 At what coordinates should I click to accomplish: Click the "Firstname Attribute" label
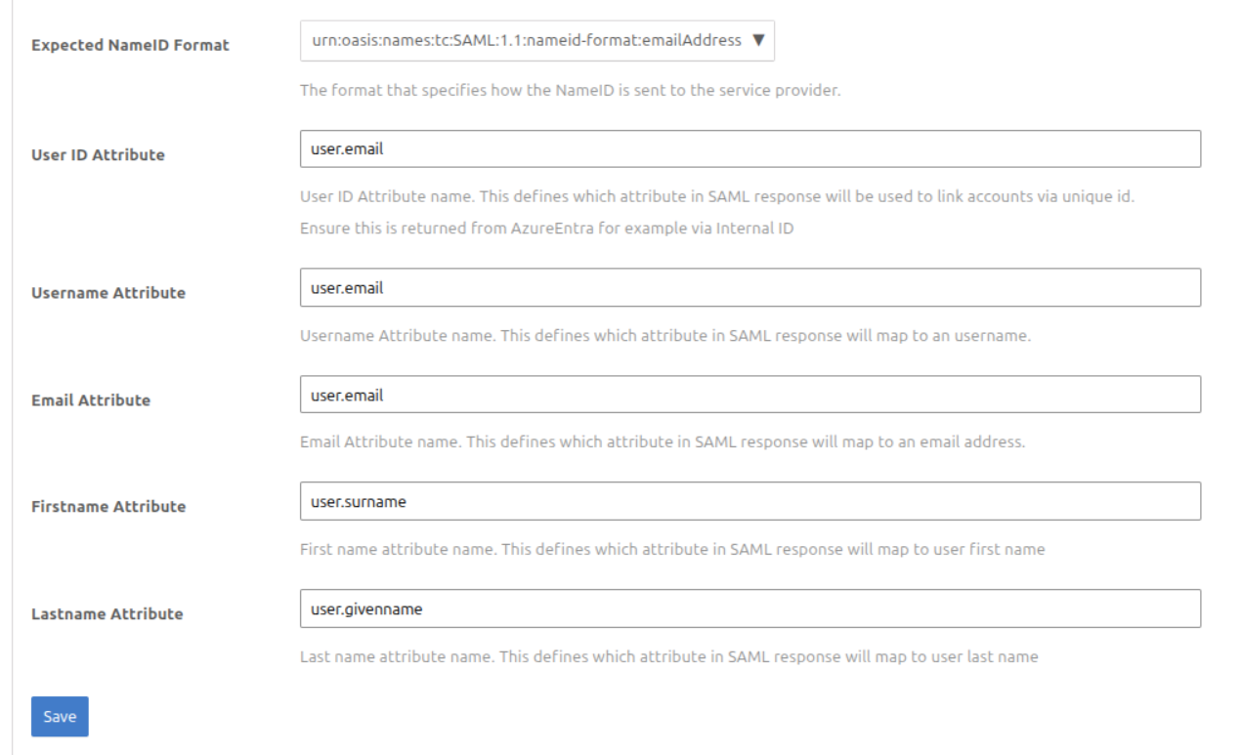point(107,506)
